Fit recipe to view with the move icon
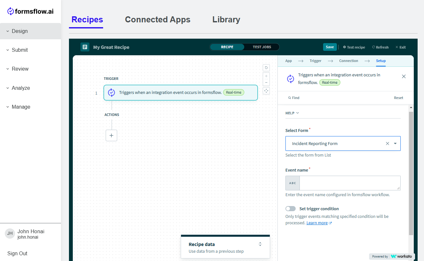The height and width of the screenshot is (261, 424). [x=266, y=91]
